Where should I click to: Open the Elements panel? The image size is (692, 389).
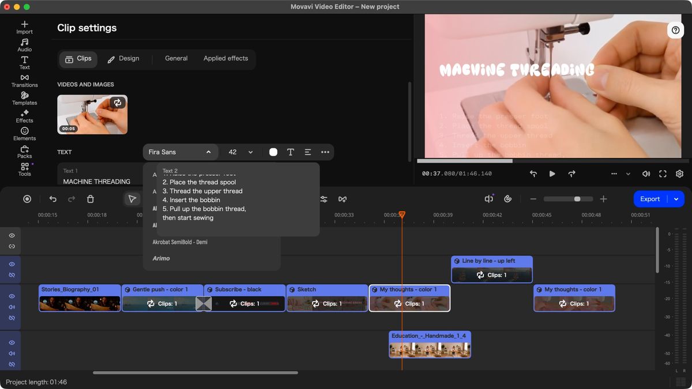coord(24,134)
